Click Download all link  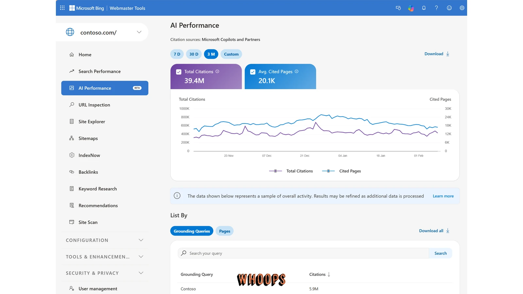(x=434, y=231)
